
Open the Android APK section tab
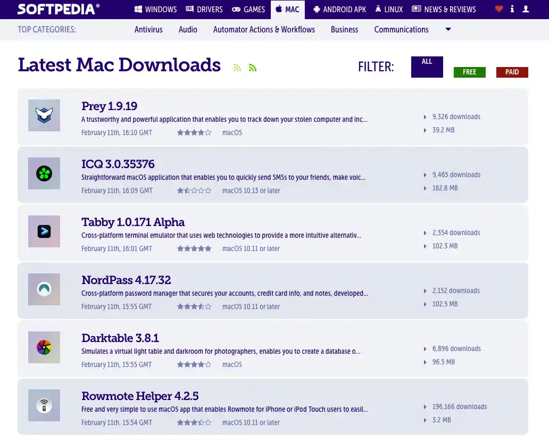[339, 10]
